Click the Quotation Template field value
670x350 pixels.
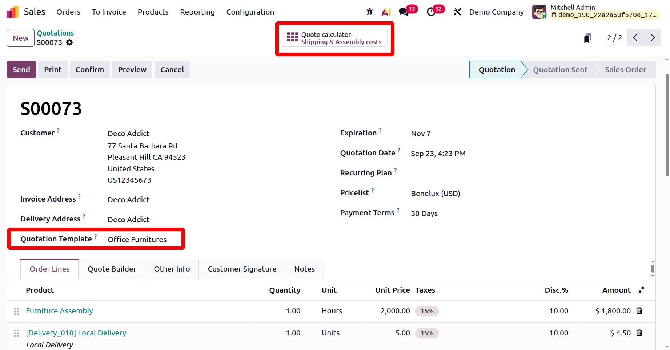137,240
